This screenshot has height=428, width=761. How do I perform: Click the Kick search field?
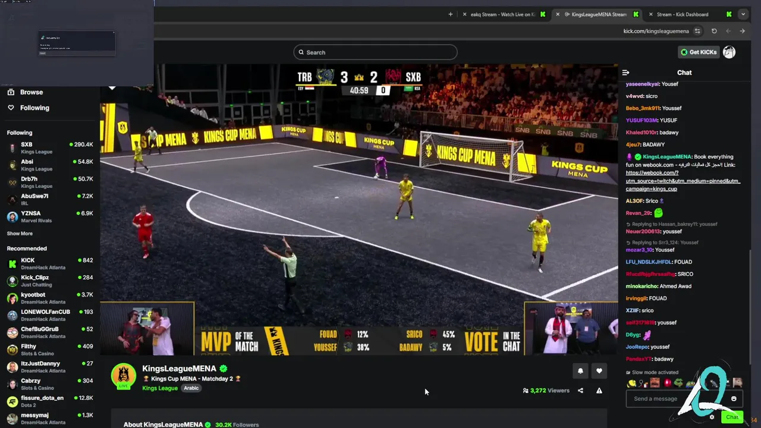coord(375,52)
